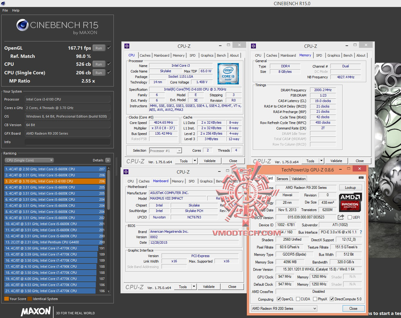Click the BIOS date value 12/28/2015
The height and width of the screenshot is (318, 401).
point(194,242)
